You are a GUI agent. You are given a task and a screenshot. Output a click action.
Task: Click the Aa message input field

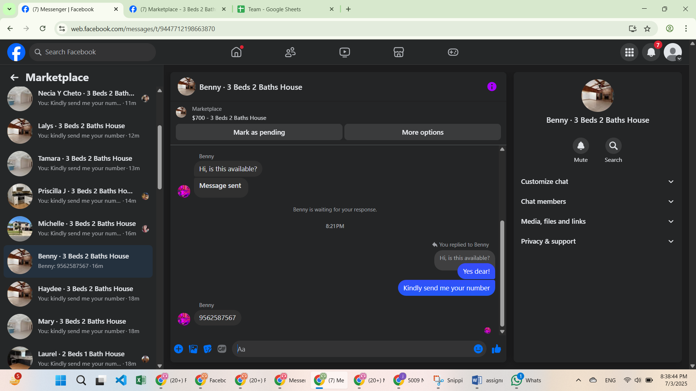(352, 349)
